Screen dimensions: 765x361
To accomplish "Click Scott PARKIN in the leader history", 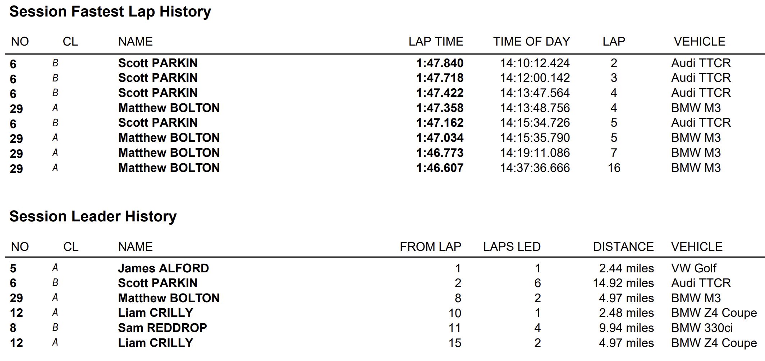I will tap(158, 283).
